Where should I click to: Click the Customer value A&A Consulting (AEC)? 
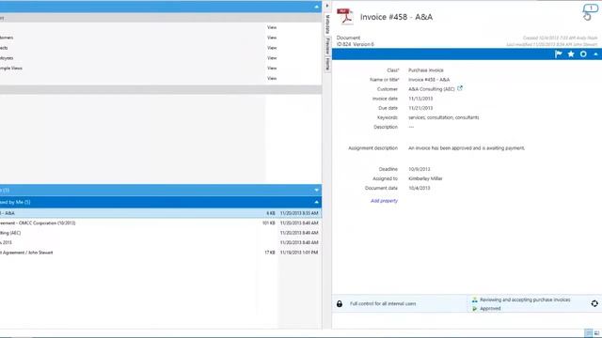click(431, 89)
